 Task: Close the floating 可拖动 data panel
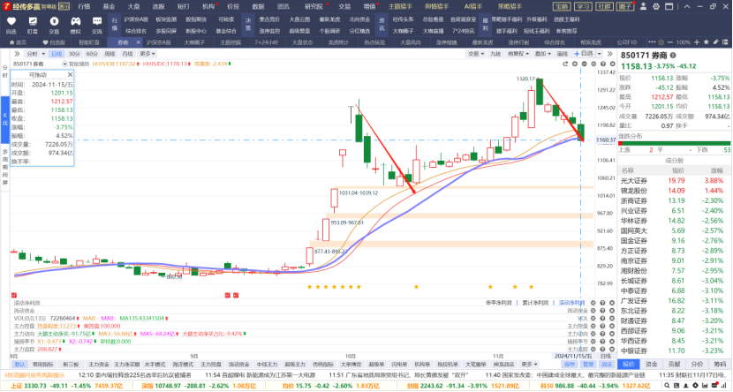[70, 75]
